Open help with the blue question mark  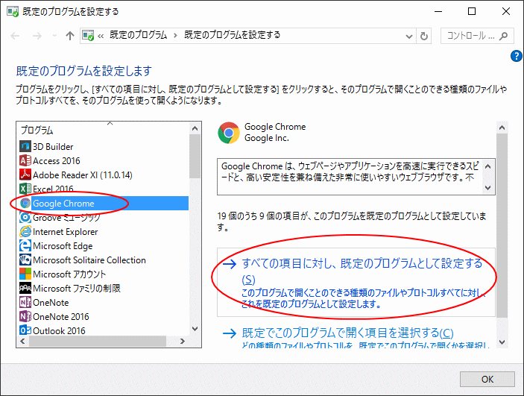tap(517, 56)
